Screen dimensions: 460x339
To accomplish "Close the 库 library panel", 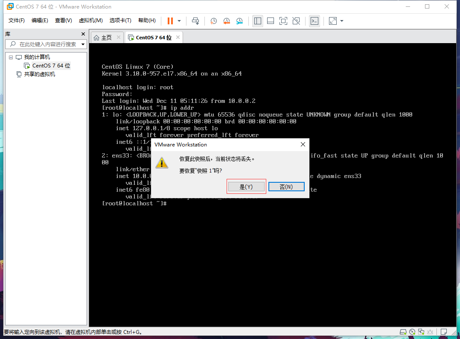I will click(83, 34).
